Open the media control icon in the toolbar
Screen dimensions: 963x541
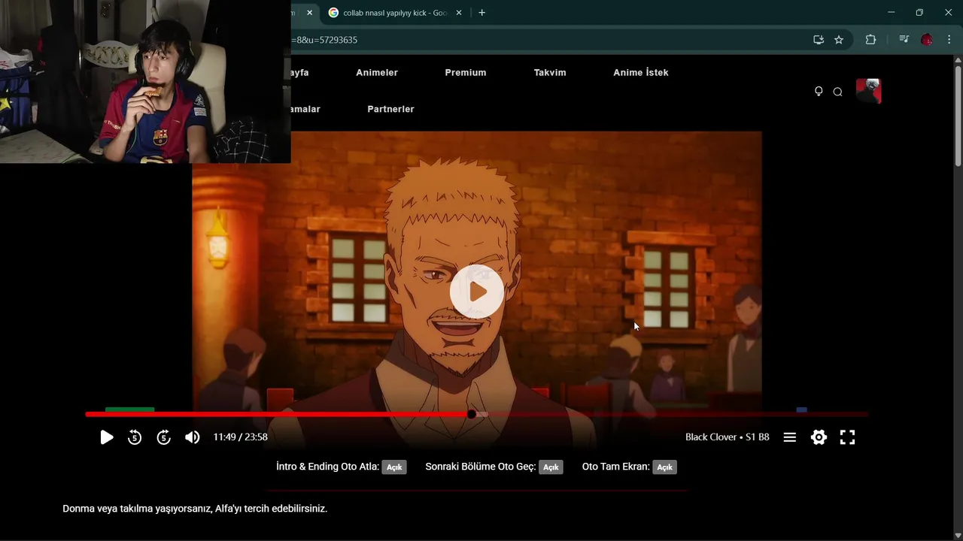pos(904,40)
